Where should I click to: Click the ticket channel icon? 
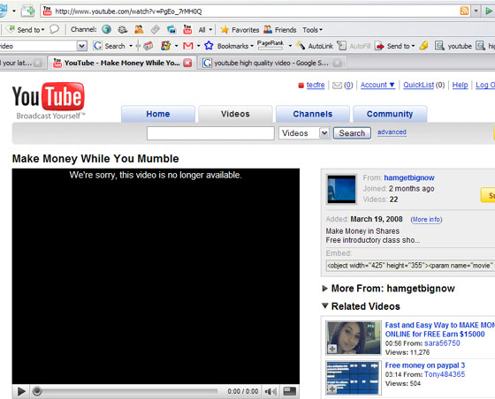point(155,30)
